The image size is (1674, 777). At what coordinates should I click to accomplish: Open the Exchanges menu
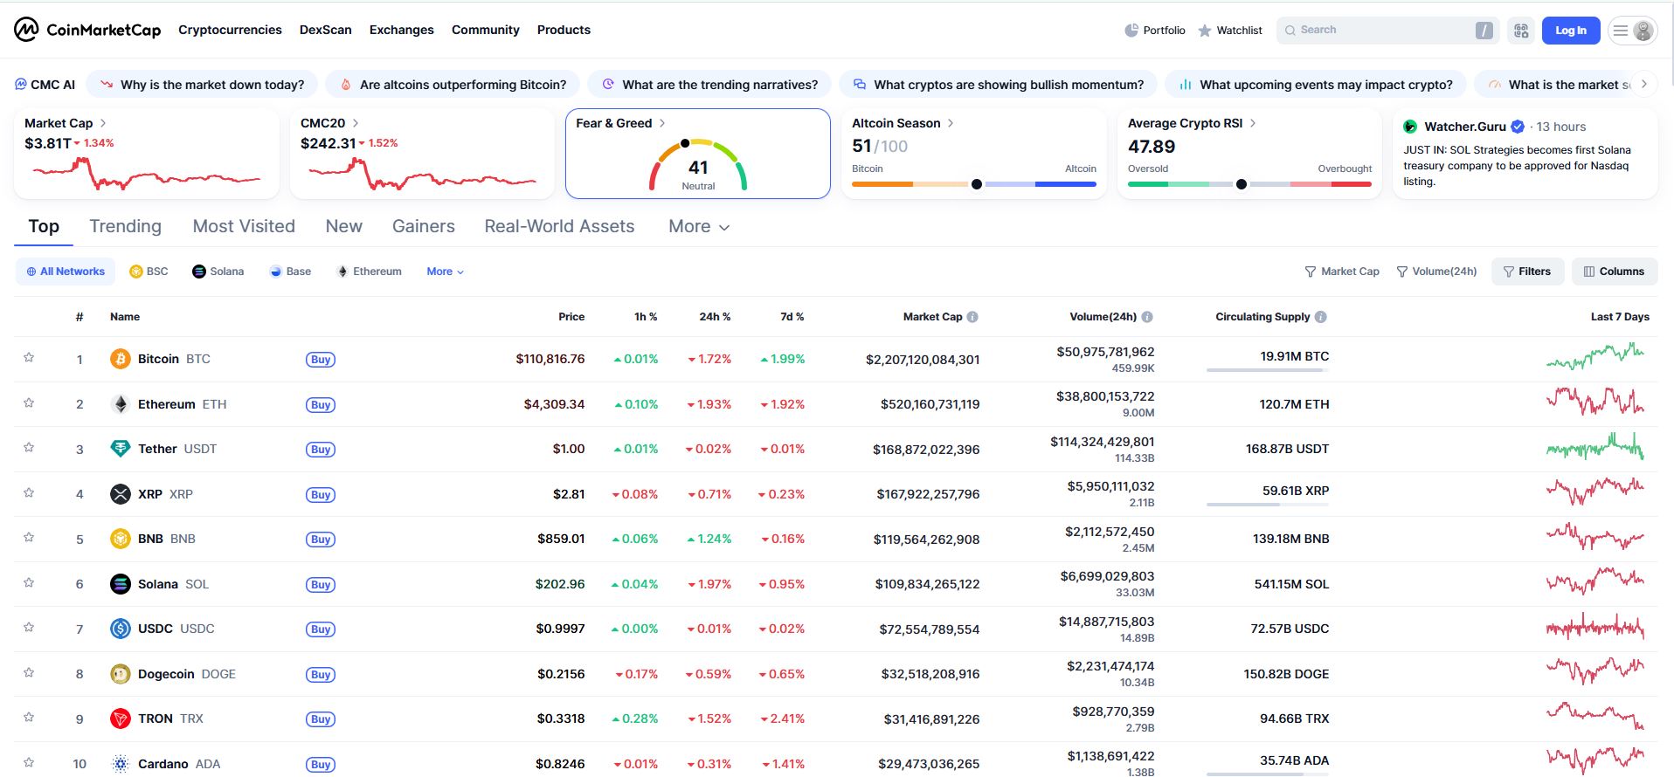[402, 30]
